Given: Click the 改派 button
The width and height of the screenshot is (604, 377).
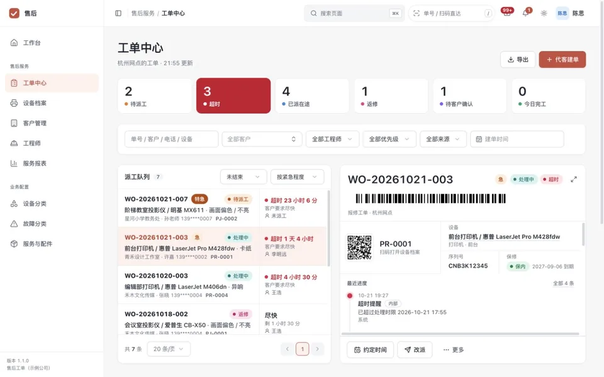Looking at the screenshot, I should (x=415, y=350).
